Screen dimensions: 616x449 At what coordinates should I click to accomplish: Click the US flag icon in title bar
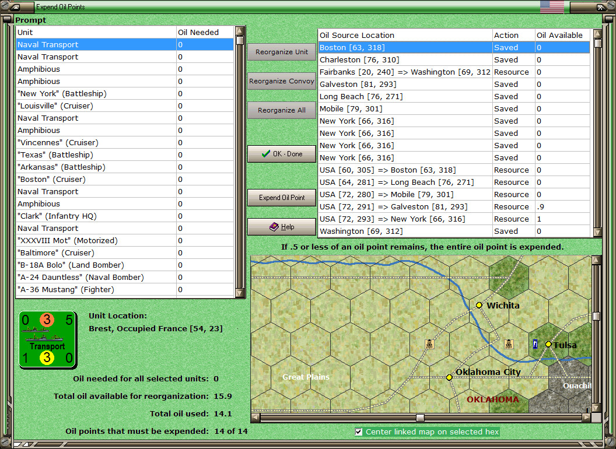(552, 7)
